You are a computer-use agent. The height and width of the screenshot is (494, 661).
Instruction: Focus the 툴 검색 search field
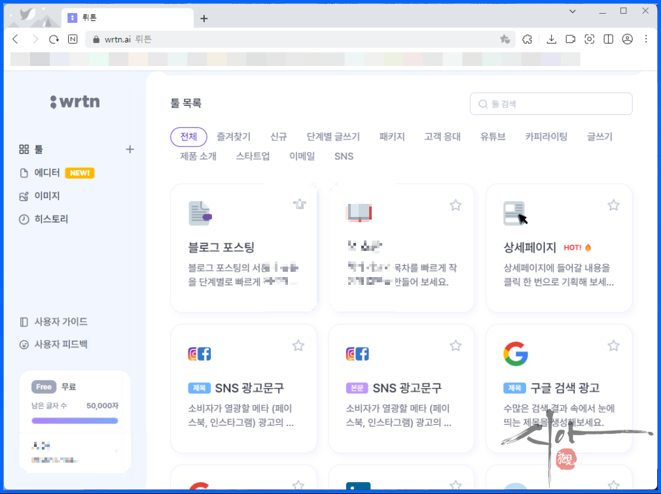551,103
